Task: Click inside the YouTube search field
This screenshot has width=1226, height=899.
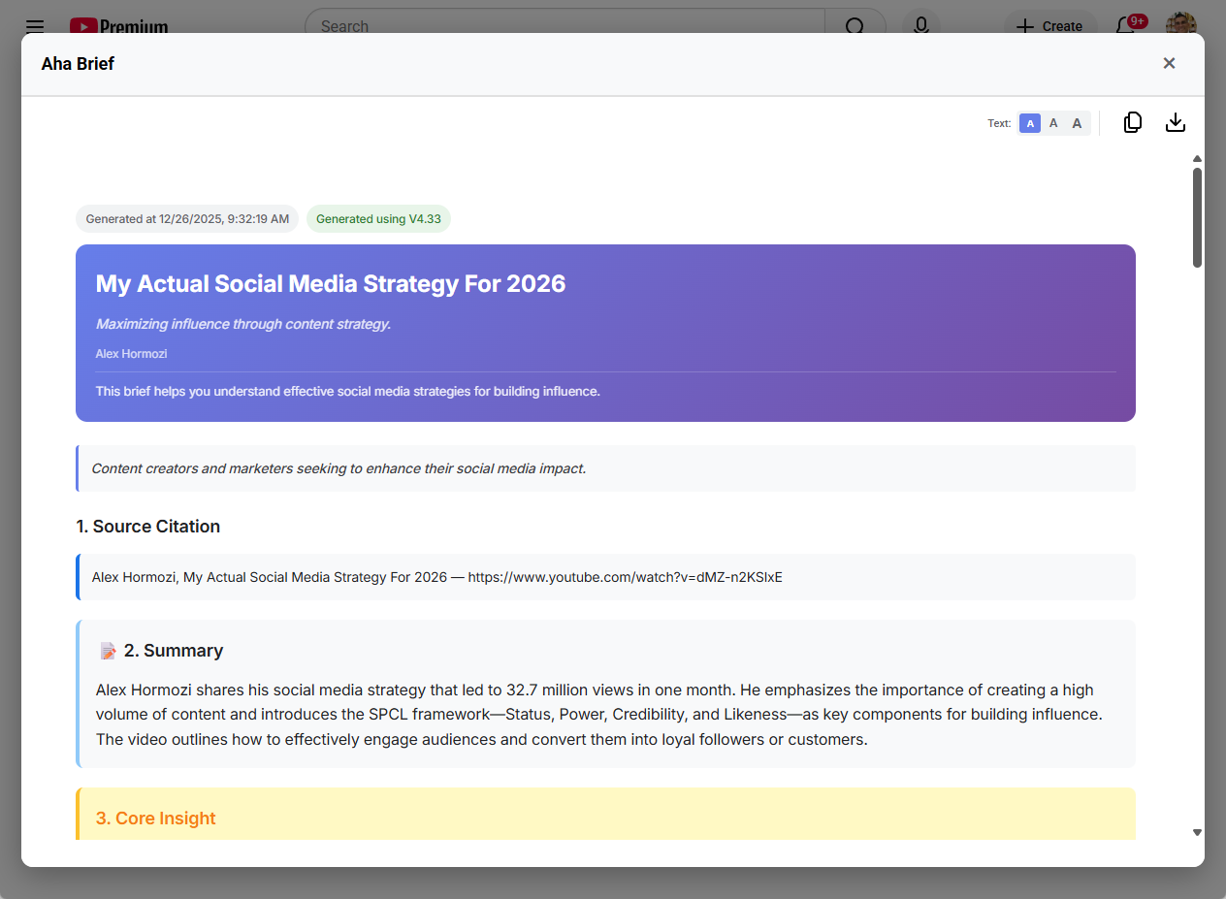Action: point(565,26)
